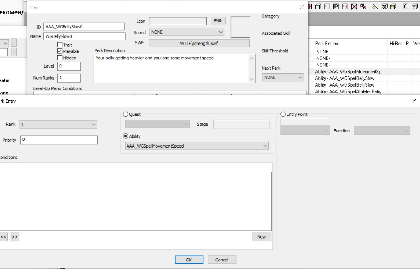Click the cube with light inside icon
The width and height of the screenshot is (420, 269).
(384, 7)
